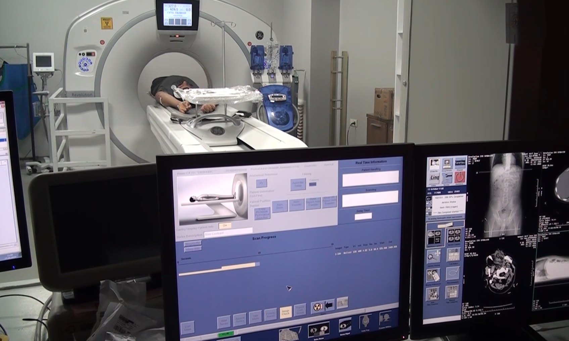
Task: Click the Series Description input field
Action: 228,233
